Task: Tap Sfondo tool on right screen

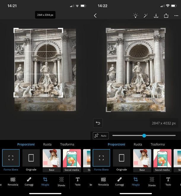Action: click(x=152, y=182)
